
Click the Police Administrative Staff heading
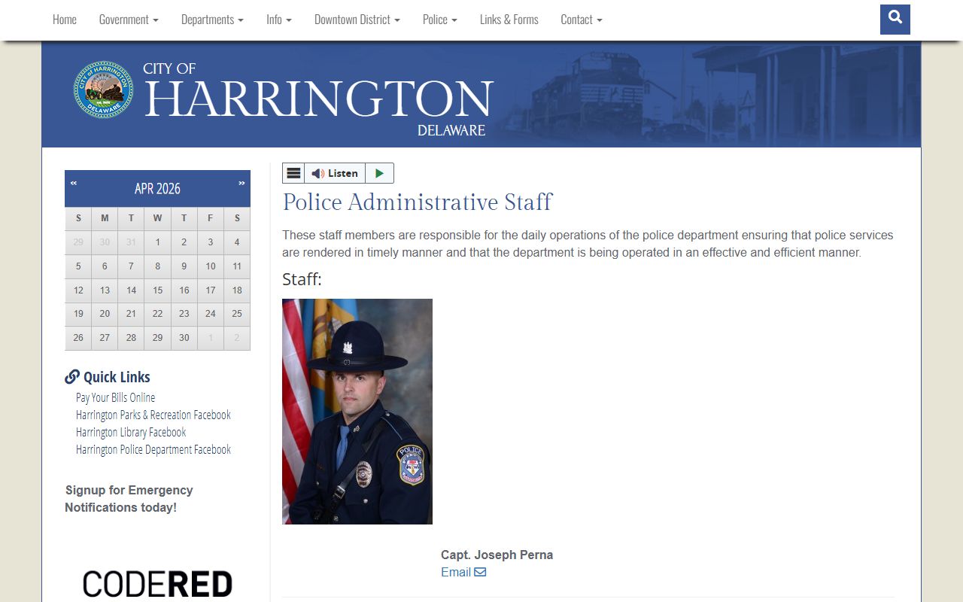[x=418, y=202]
